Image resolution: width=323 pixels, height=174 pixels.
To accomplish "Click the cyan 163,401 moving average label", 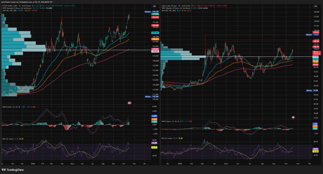I will pos(155,33).
